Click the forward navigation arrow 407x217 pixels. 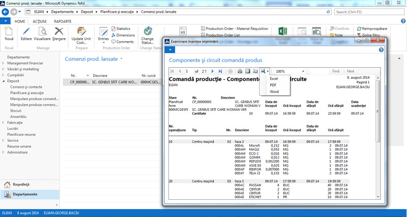[x=14, y=12]
